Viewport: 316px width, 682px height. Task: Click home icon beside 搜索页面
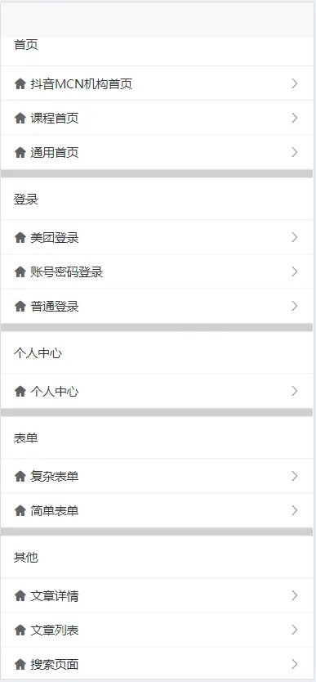click(x=20, y=664)
